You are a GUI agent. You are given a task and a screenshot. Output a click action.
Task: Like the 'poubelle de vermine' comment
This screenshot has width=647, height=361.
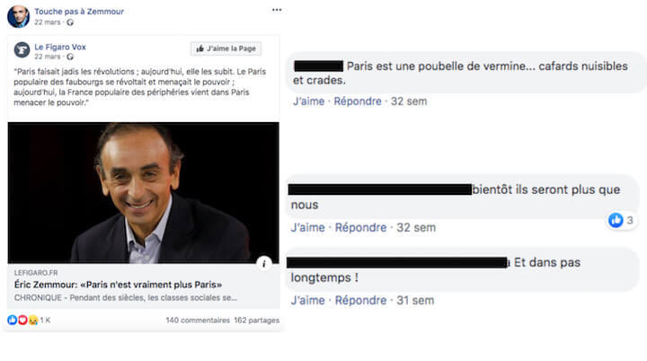[307, 101]
